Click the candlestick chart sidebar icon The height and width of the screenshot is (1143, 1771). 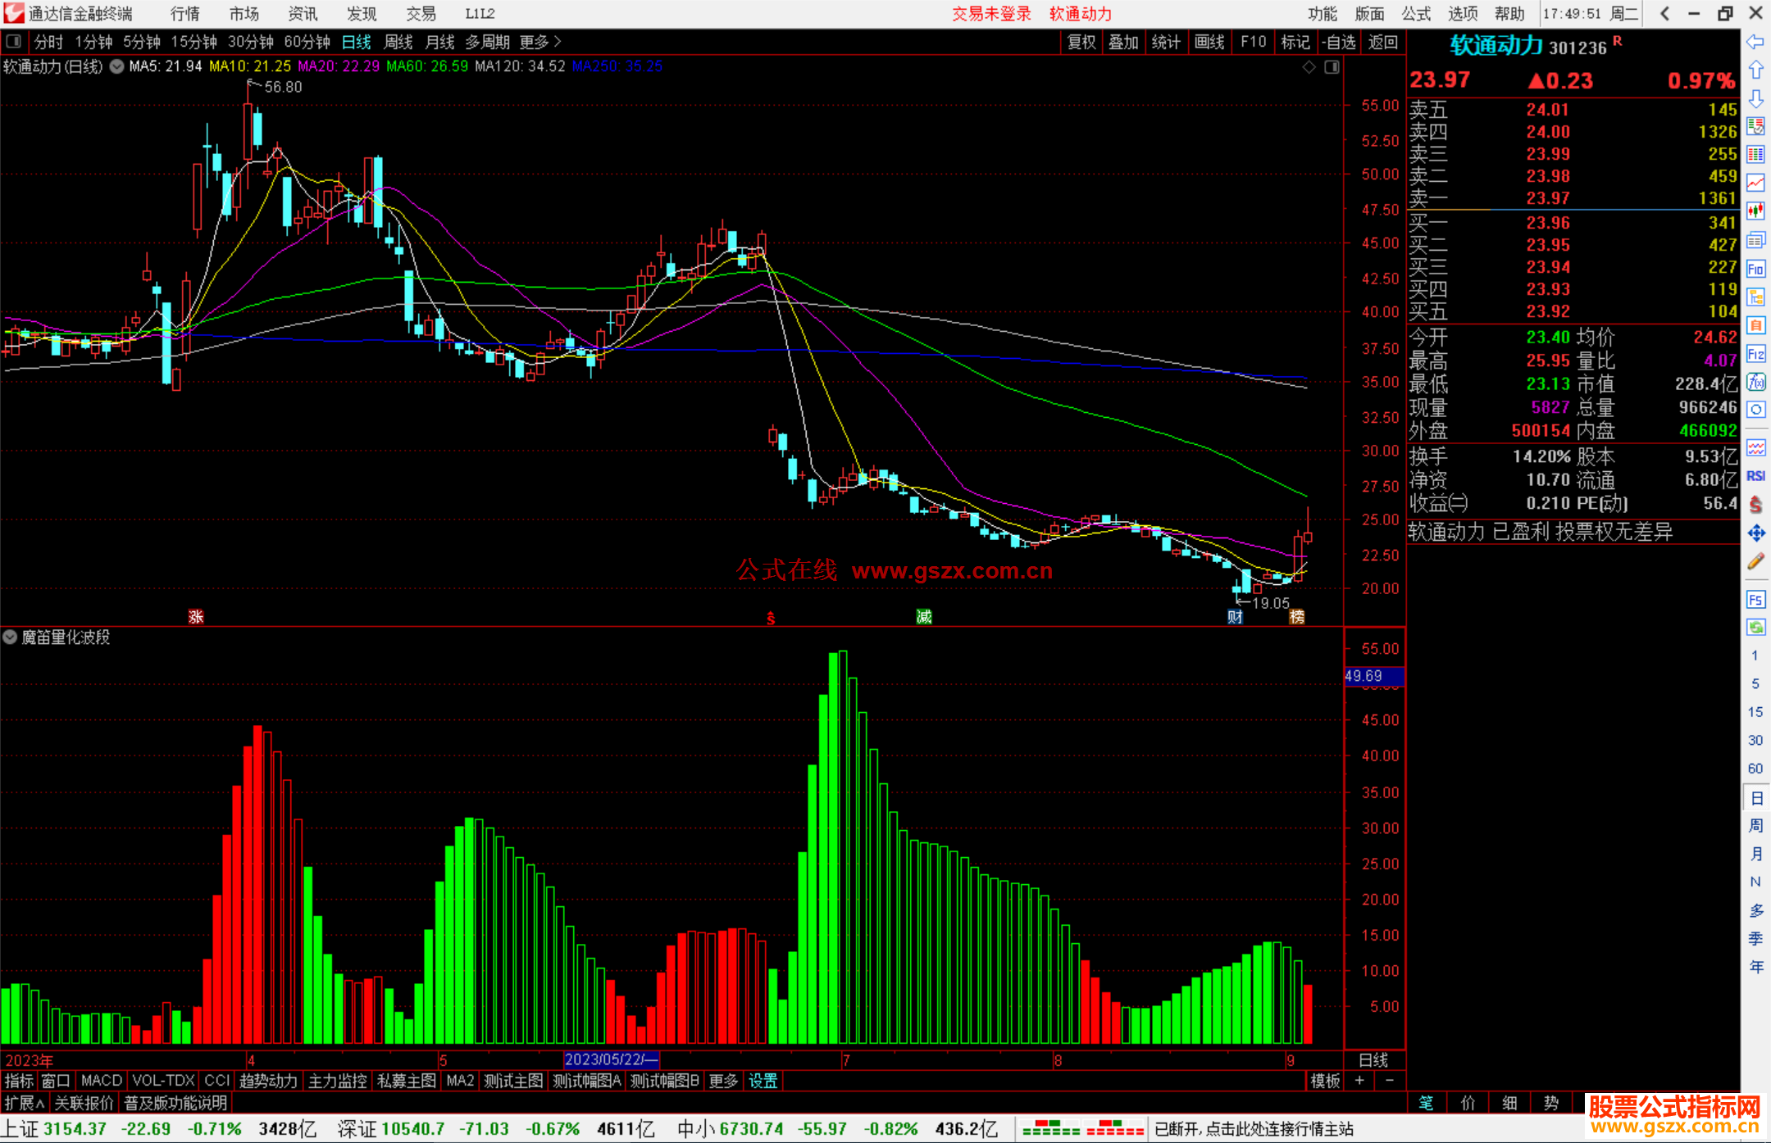click(x=1755, y=211)
